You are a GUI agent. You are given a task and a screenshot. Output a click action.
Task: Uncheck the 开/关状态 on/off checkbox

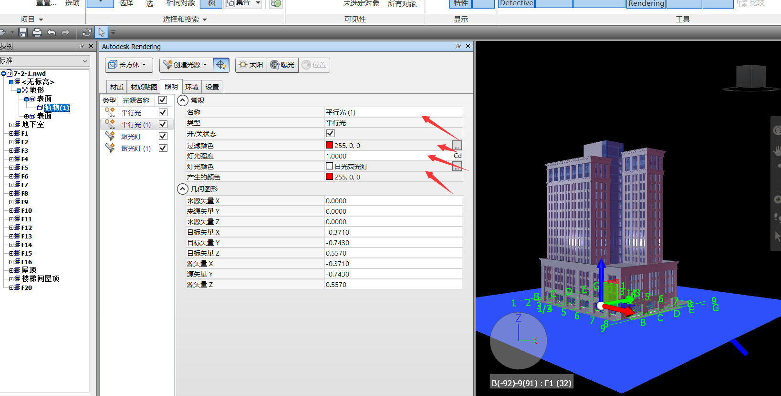[x=330, y=133]
